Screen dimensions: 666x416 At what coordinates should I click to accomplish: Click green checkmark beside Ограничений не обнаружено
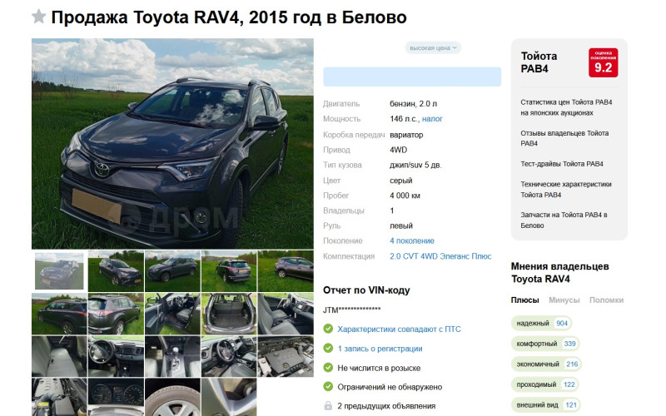click(328, 387)
